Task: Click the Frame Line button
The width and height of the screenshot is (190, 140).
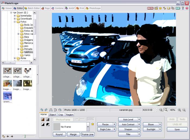Action: click(x=88, y=134)
